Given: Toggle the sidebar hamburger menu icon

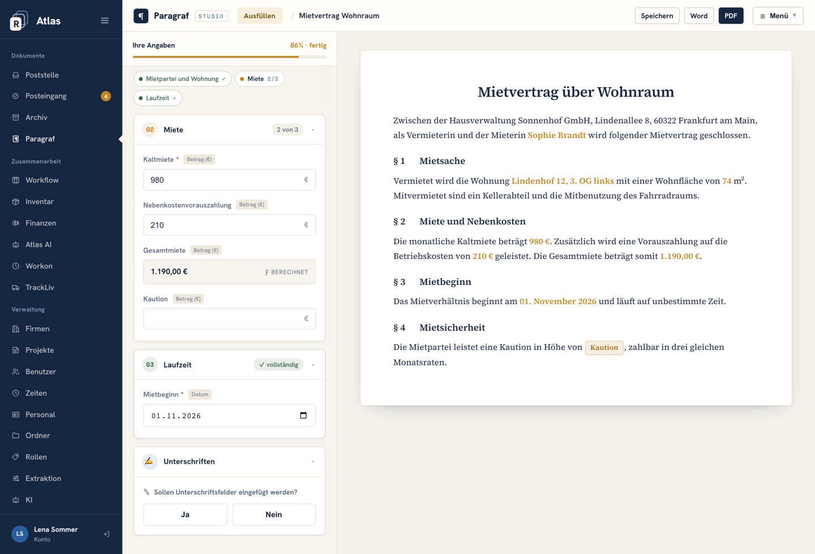Looking at the screenshot, I should 105,20.
